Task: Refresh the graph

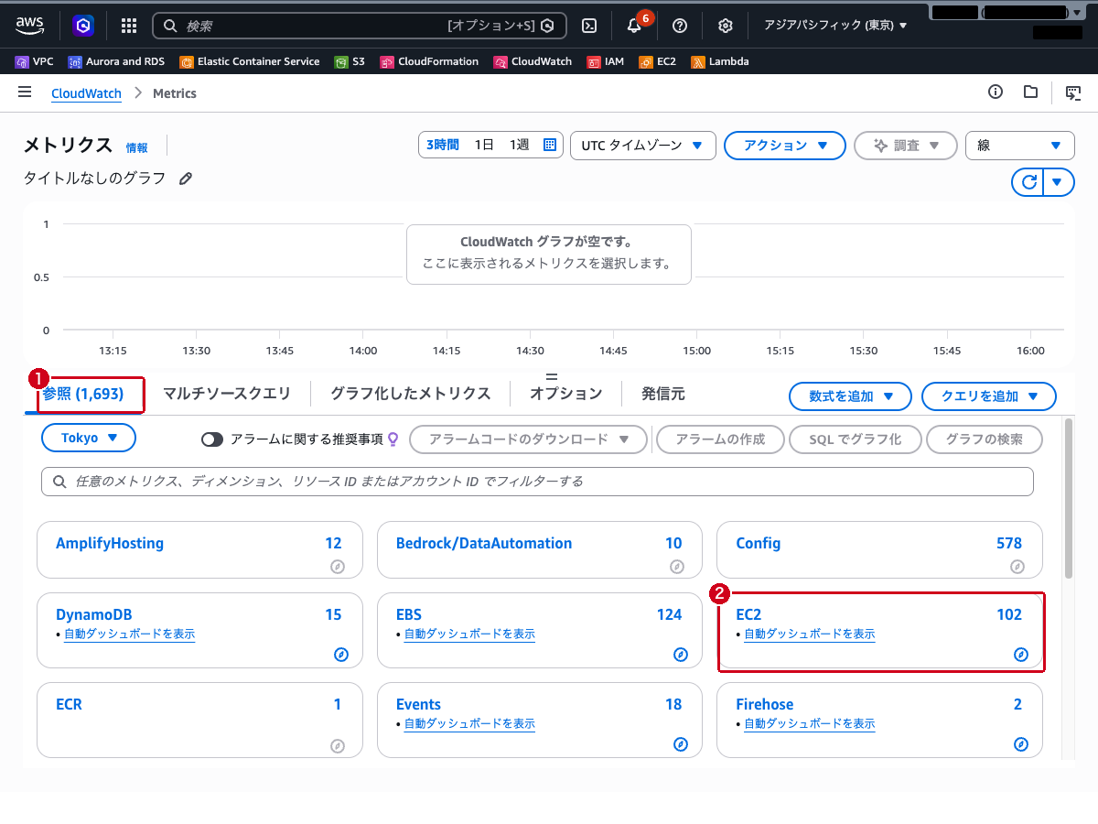Action: (x=1028, y=182)
